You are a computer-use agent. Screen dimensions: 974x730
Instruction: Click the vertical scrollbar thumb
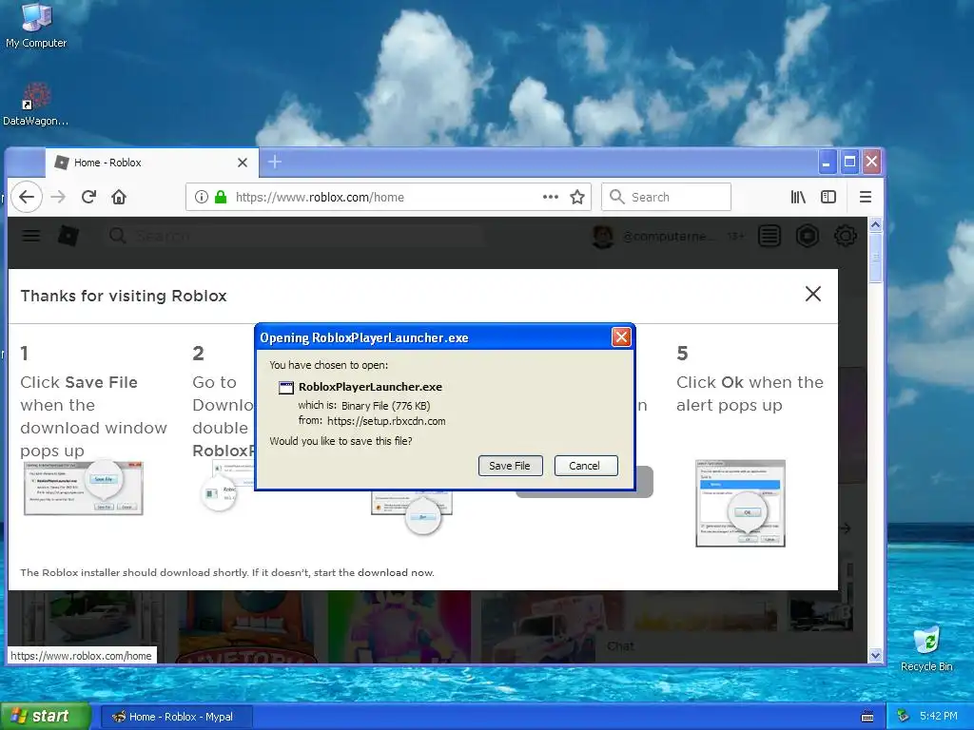(875, 257)
